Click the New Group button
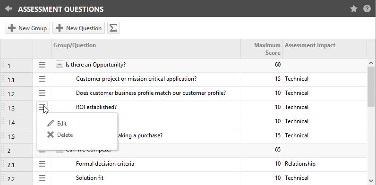376x185 pixels. (x=27, y=28)
